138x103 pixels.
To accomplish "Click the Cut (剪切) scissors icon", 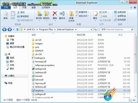I will tap(18, 12).
